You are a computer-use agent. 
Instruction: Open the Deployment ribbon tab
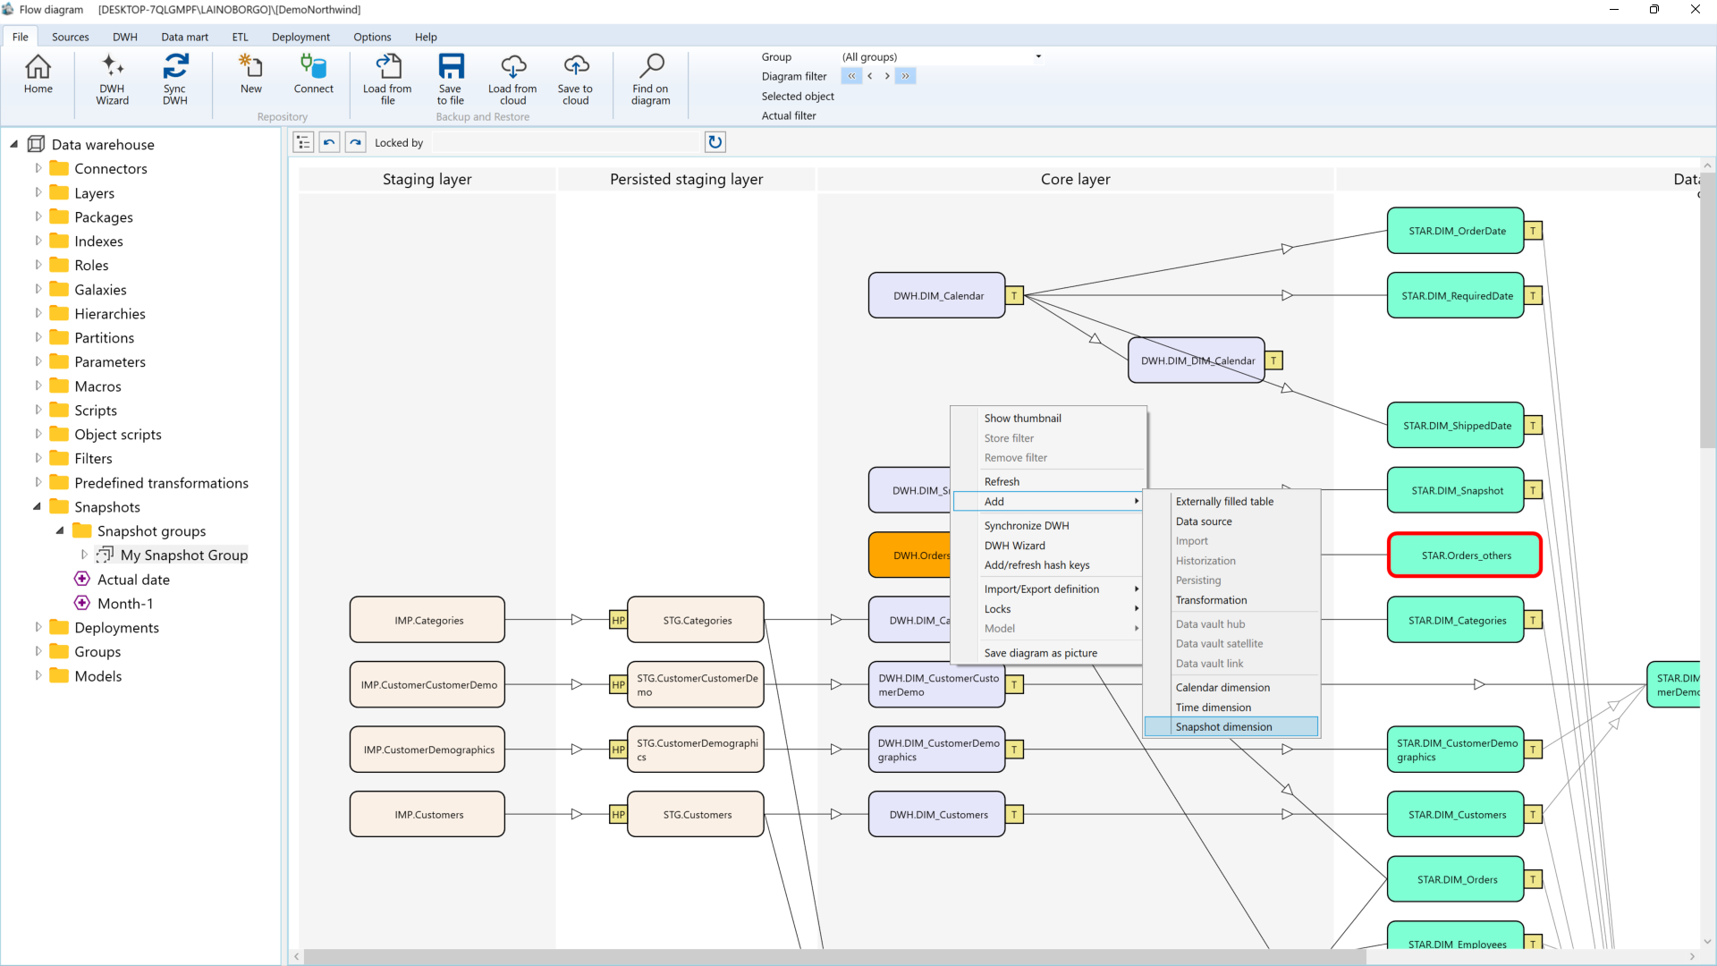pos(300,37)
